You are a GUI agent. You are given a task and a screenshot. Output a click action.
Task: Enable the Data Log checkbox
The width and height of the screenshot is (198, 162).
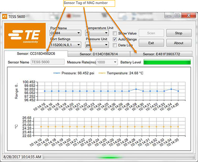[x=115, y=45]
